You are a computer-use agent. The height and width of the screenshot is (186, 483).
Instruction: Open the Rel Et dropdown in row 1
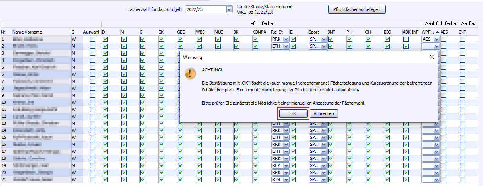click(x=286, y=39)
